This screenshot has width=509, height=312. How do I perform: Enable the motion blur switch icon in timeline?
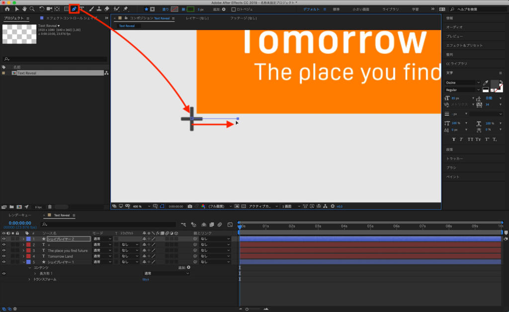pos(220,224)
